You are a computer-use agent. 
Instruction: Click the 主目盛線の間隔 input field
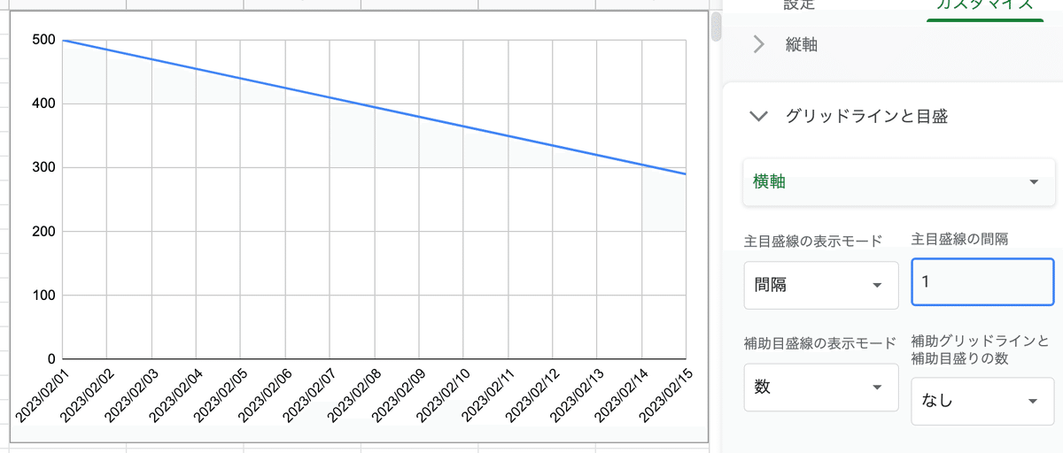(982, 282)
